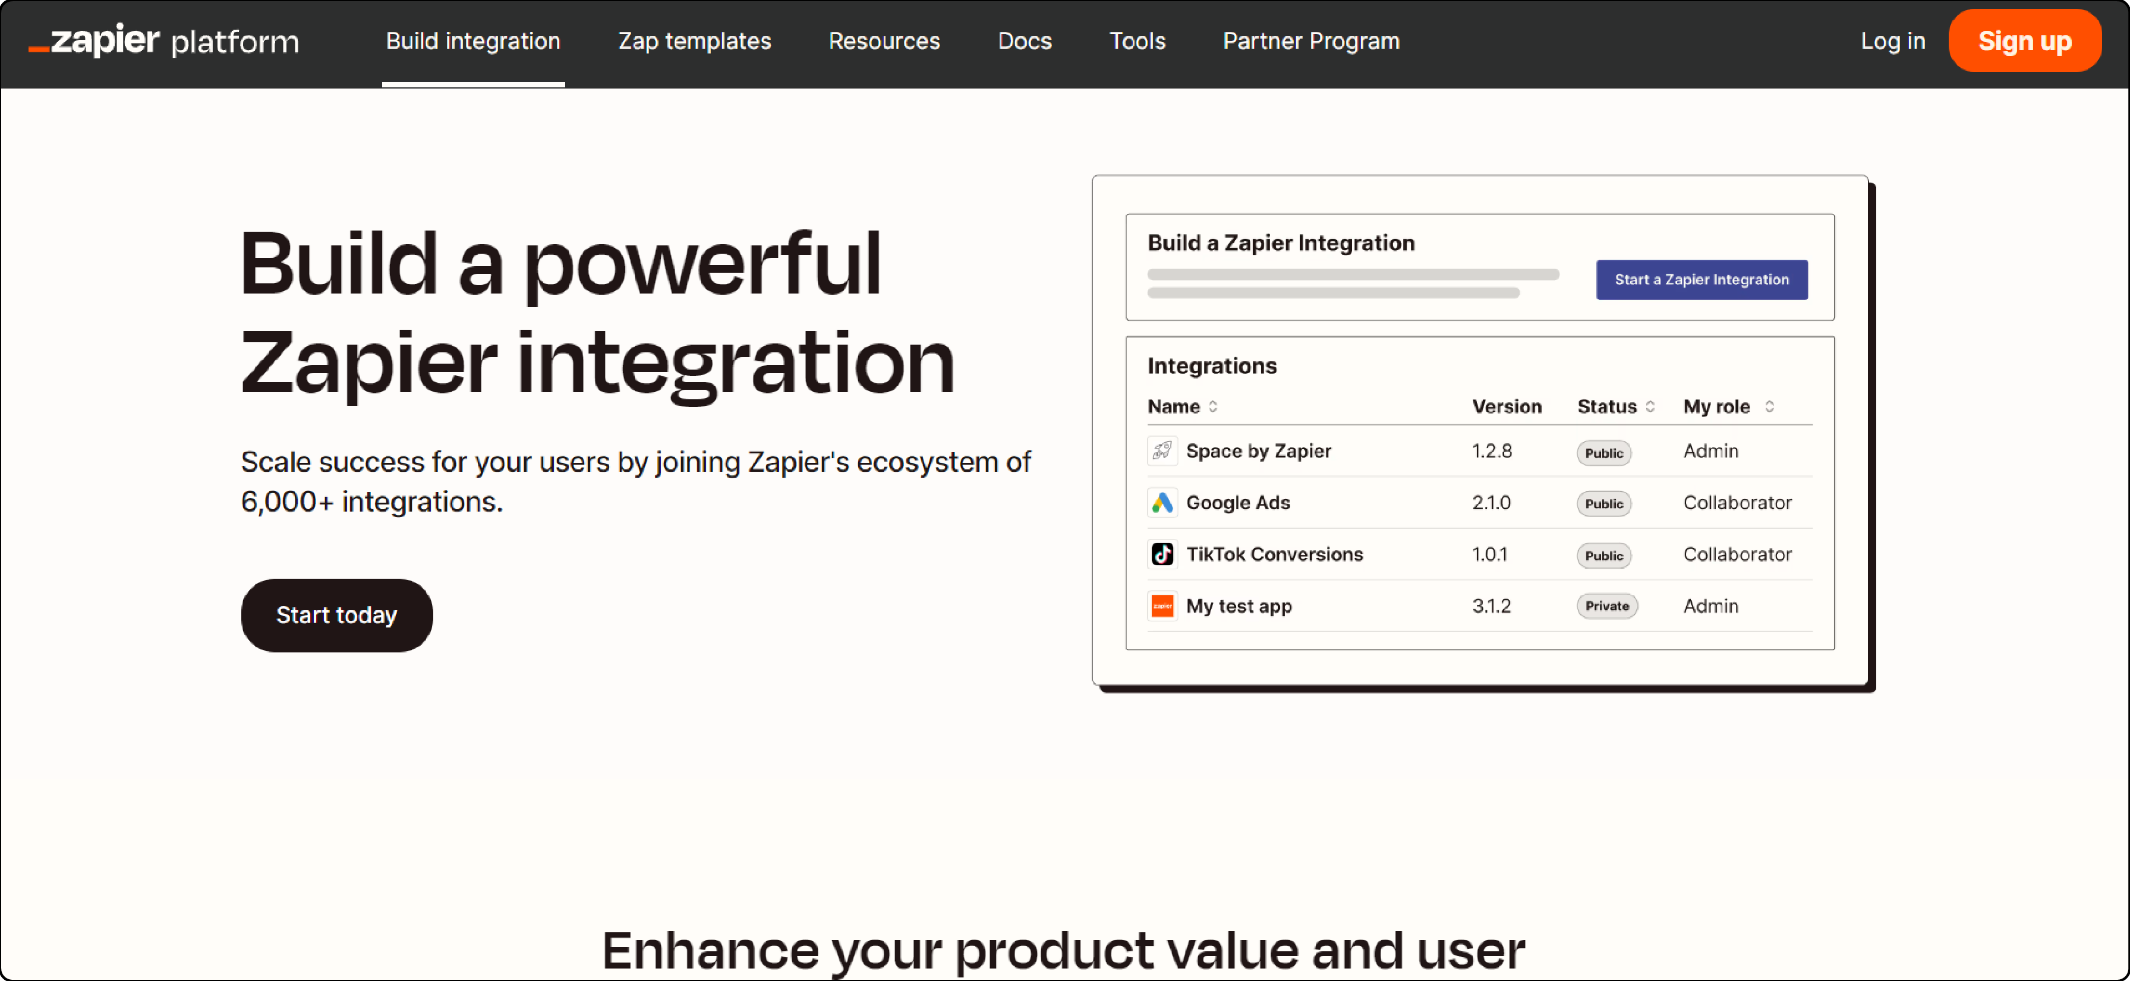The image size is (2130, 981).
Task: Click the Space by Zapier rocket icon
Action: click(x=1162, y=450)
